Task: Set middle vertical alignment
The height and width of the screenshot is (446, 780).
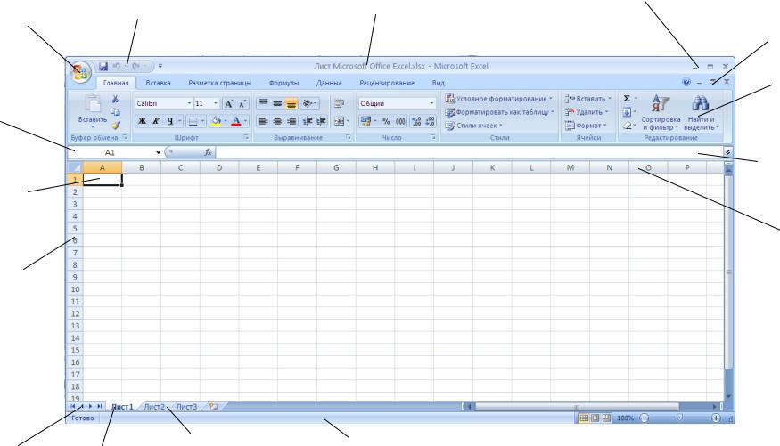Action: pyautogui.click(x=277, y=103)
